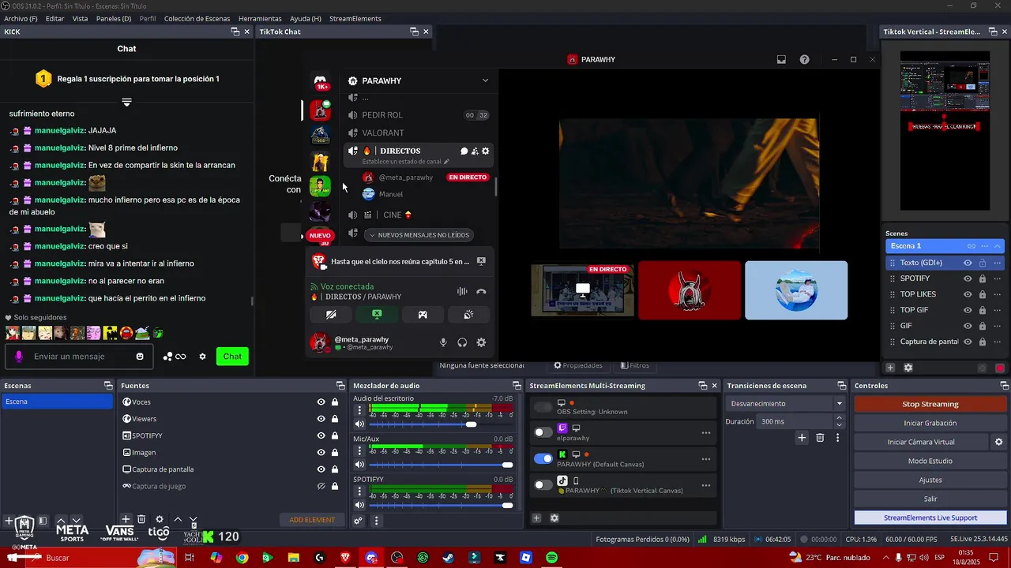Viewport: 1011px width, 568px height.
Task: Open Discord soundboard button
Action: pyautogui.click(x=468, y=314)
